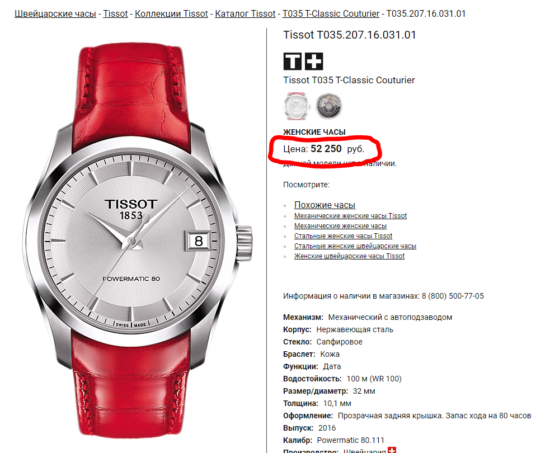Screen dimensions: 550x453
Task: Open Женские швейцарские часы Tissot link
Action: [x=349, y=256]
